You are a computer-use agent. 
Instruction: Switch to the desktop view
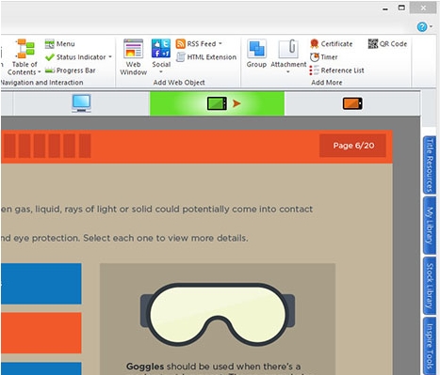coord(81,103)
